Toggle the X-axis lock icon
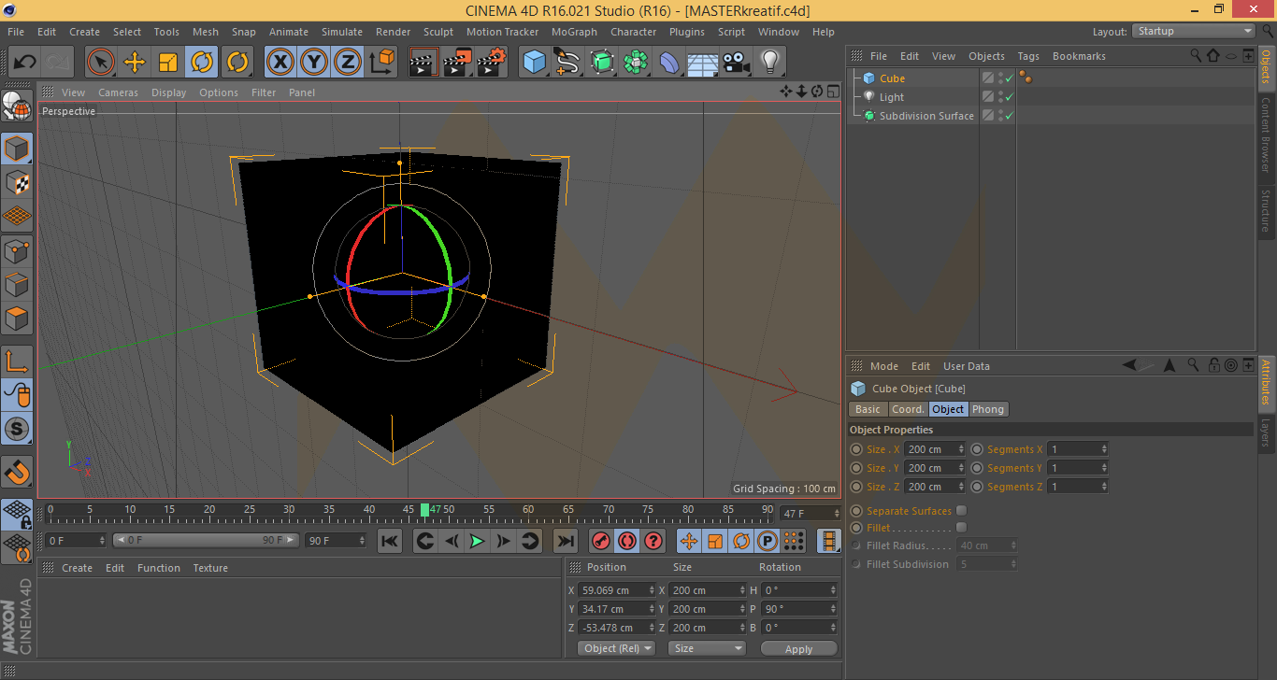The image size is (1277, 680). [x=280, y=63]
